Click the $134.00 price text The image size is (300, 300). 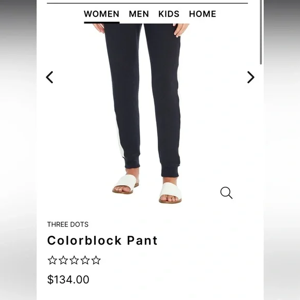click(68, 279)
